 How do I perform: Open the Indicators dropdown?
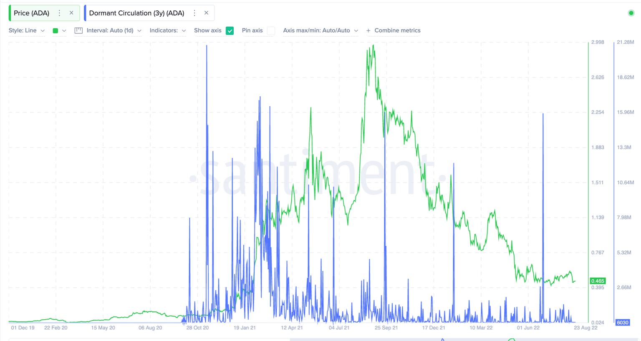[x=168, y=30]
